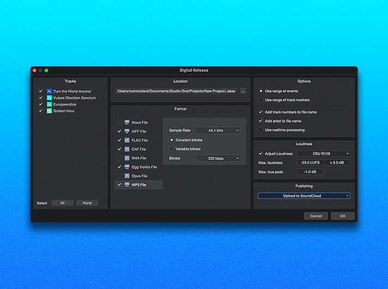Enable the Wave File format checkbox
This screenshot has height=289, width=388.
point(120,122)
